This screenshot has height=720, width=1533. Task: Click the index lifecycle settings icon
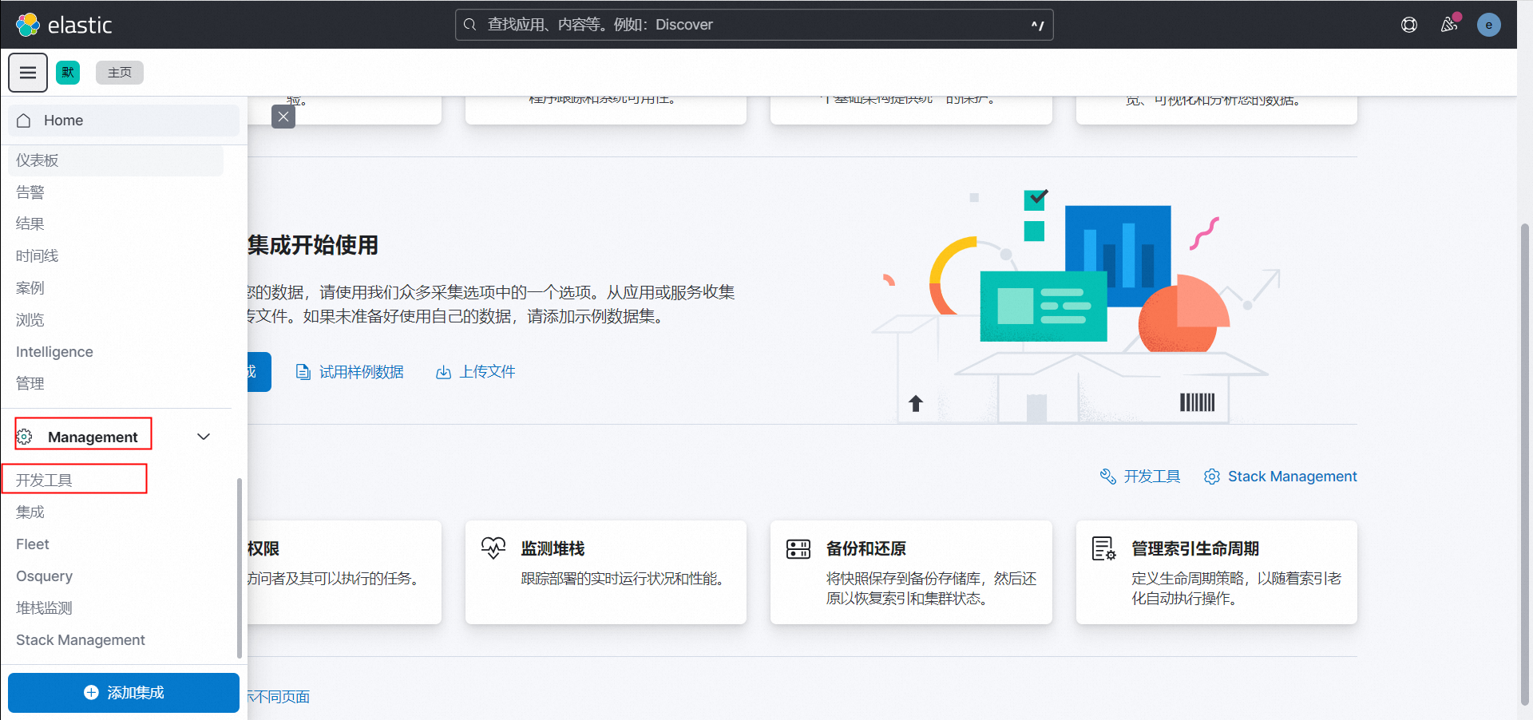pyautogui.click(x=1104, y=548)
